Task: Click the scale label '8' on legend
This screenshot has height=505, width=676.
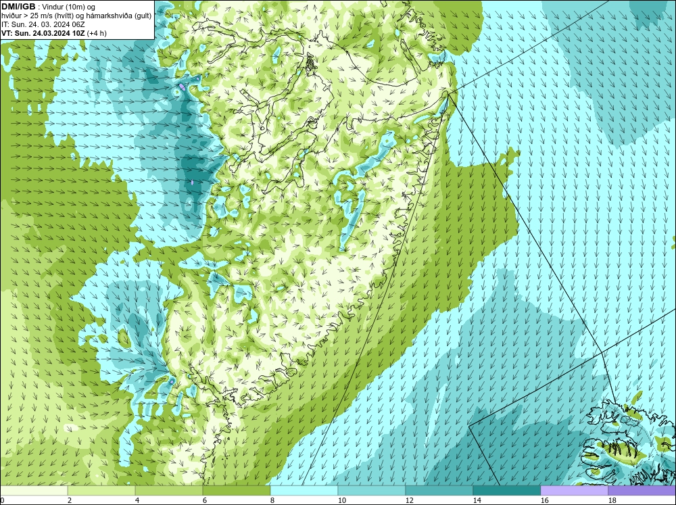Action: (273, 500)
